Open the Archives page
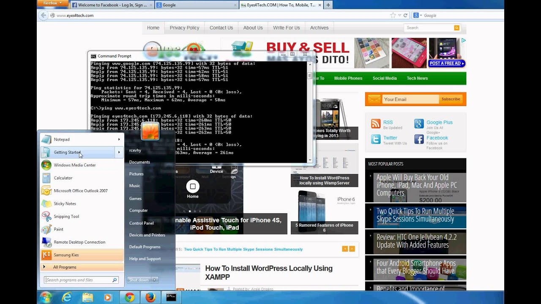This screenshot has width=541, height=304. click(x=319, y=28)
